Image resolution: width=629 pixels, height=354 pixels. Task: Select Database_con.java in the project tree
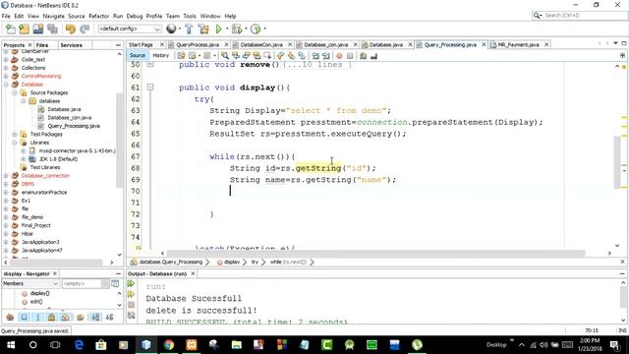[70, 118]
